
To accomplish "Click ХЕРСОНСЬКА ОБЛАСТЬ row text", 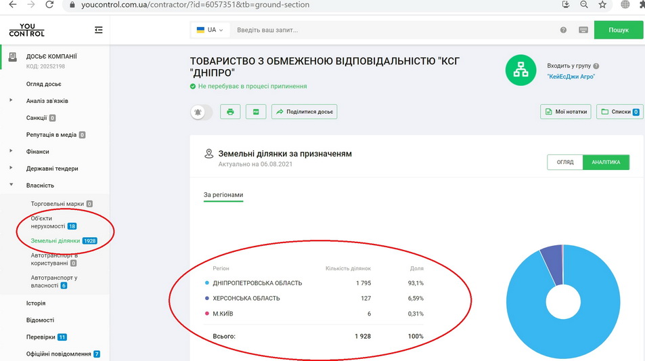I will 246,299.
